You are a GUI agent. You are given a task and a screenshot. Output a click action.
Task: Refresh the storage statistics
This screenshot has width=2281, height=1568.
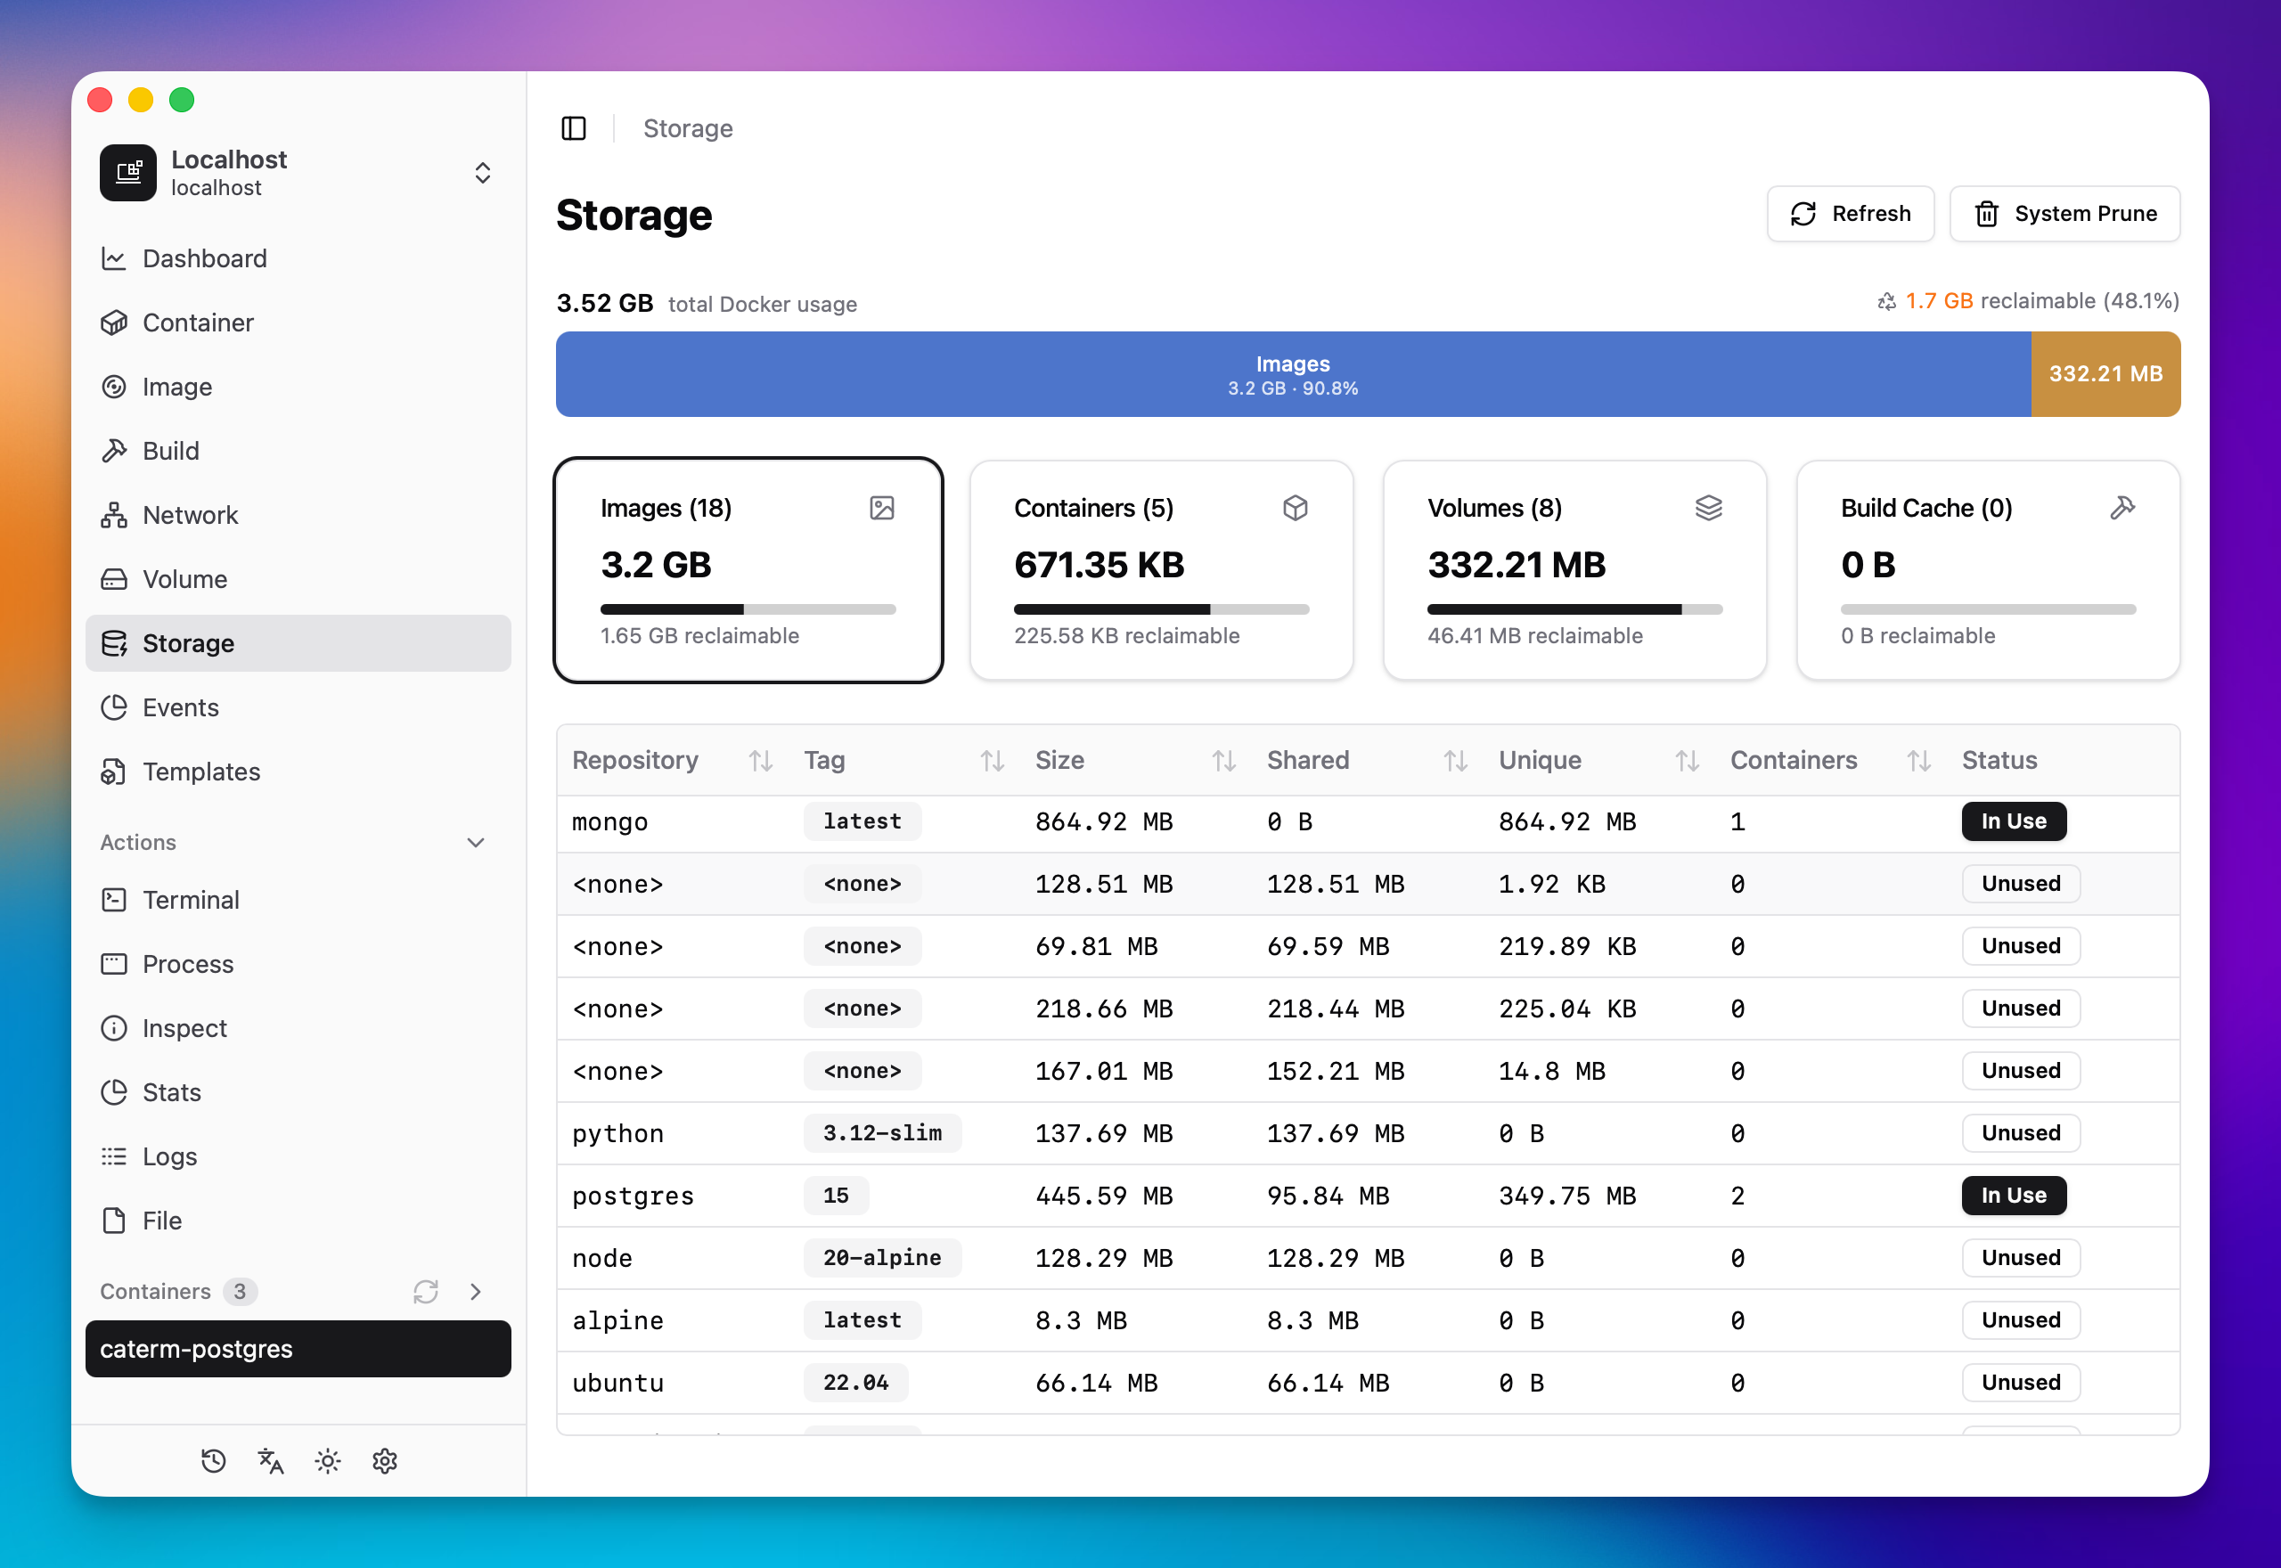coord(1850,213)
